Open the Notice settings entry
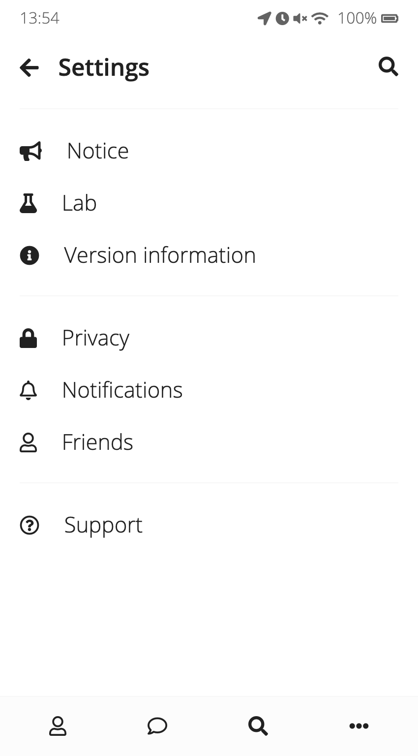 click(x=97, y=151)
